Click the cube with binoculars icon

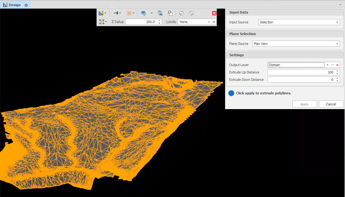[160, 13]
